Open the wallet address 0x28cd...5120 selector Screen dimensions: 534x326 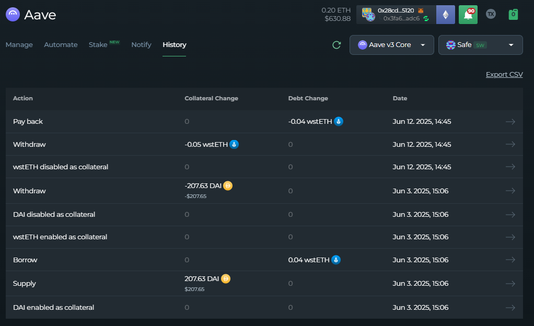(396, 15)
